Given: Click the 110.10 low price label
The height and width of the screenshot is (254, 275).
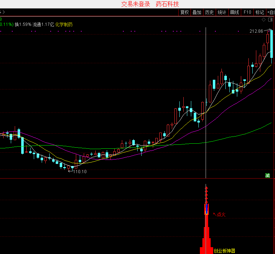Looking at the screenshot, I should click(x=79, y=172).
